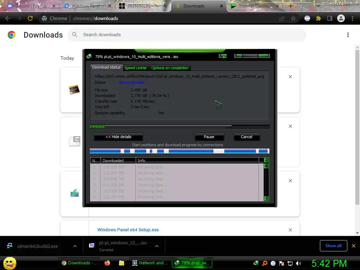
Task: Click the ISO file icon in second entry
Action: click(x=75, y=141)
